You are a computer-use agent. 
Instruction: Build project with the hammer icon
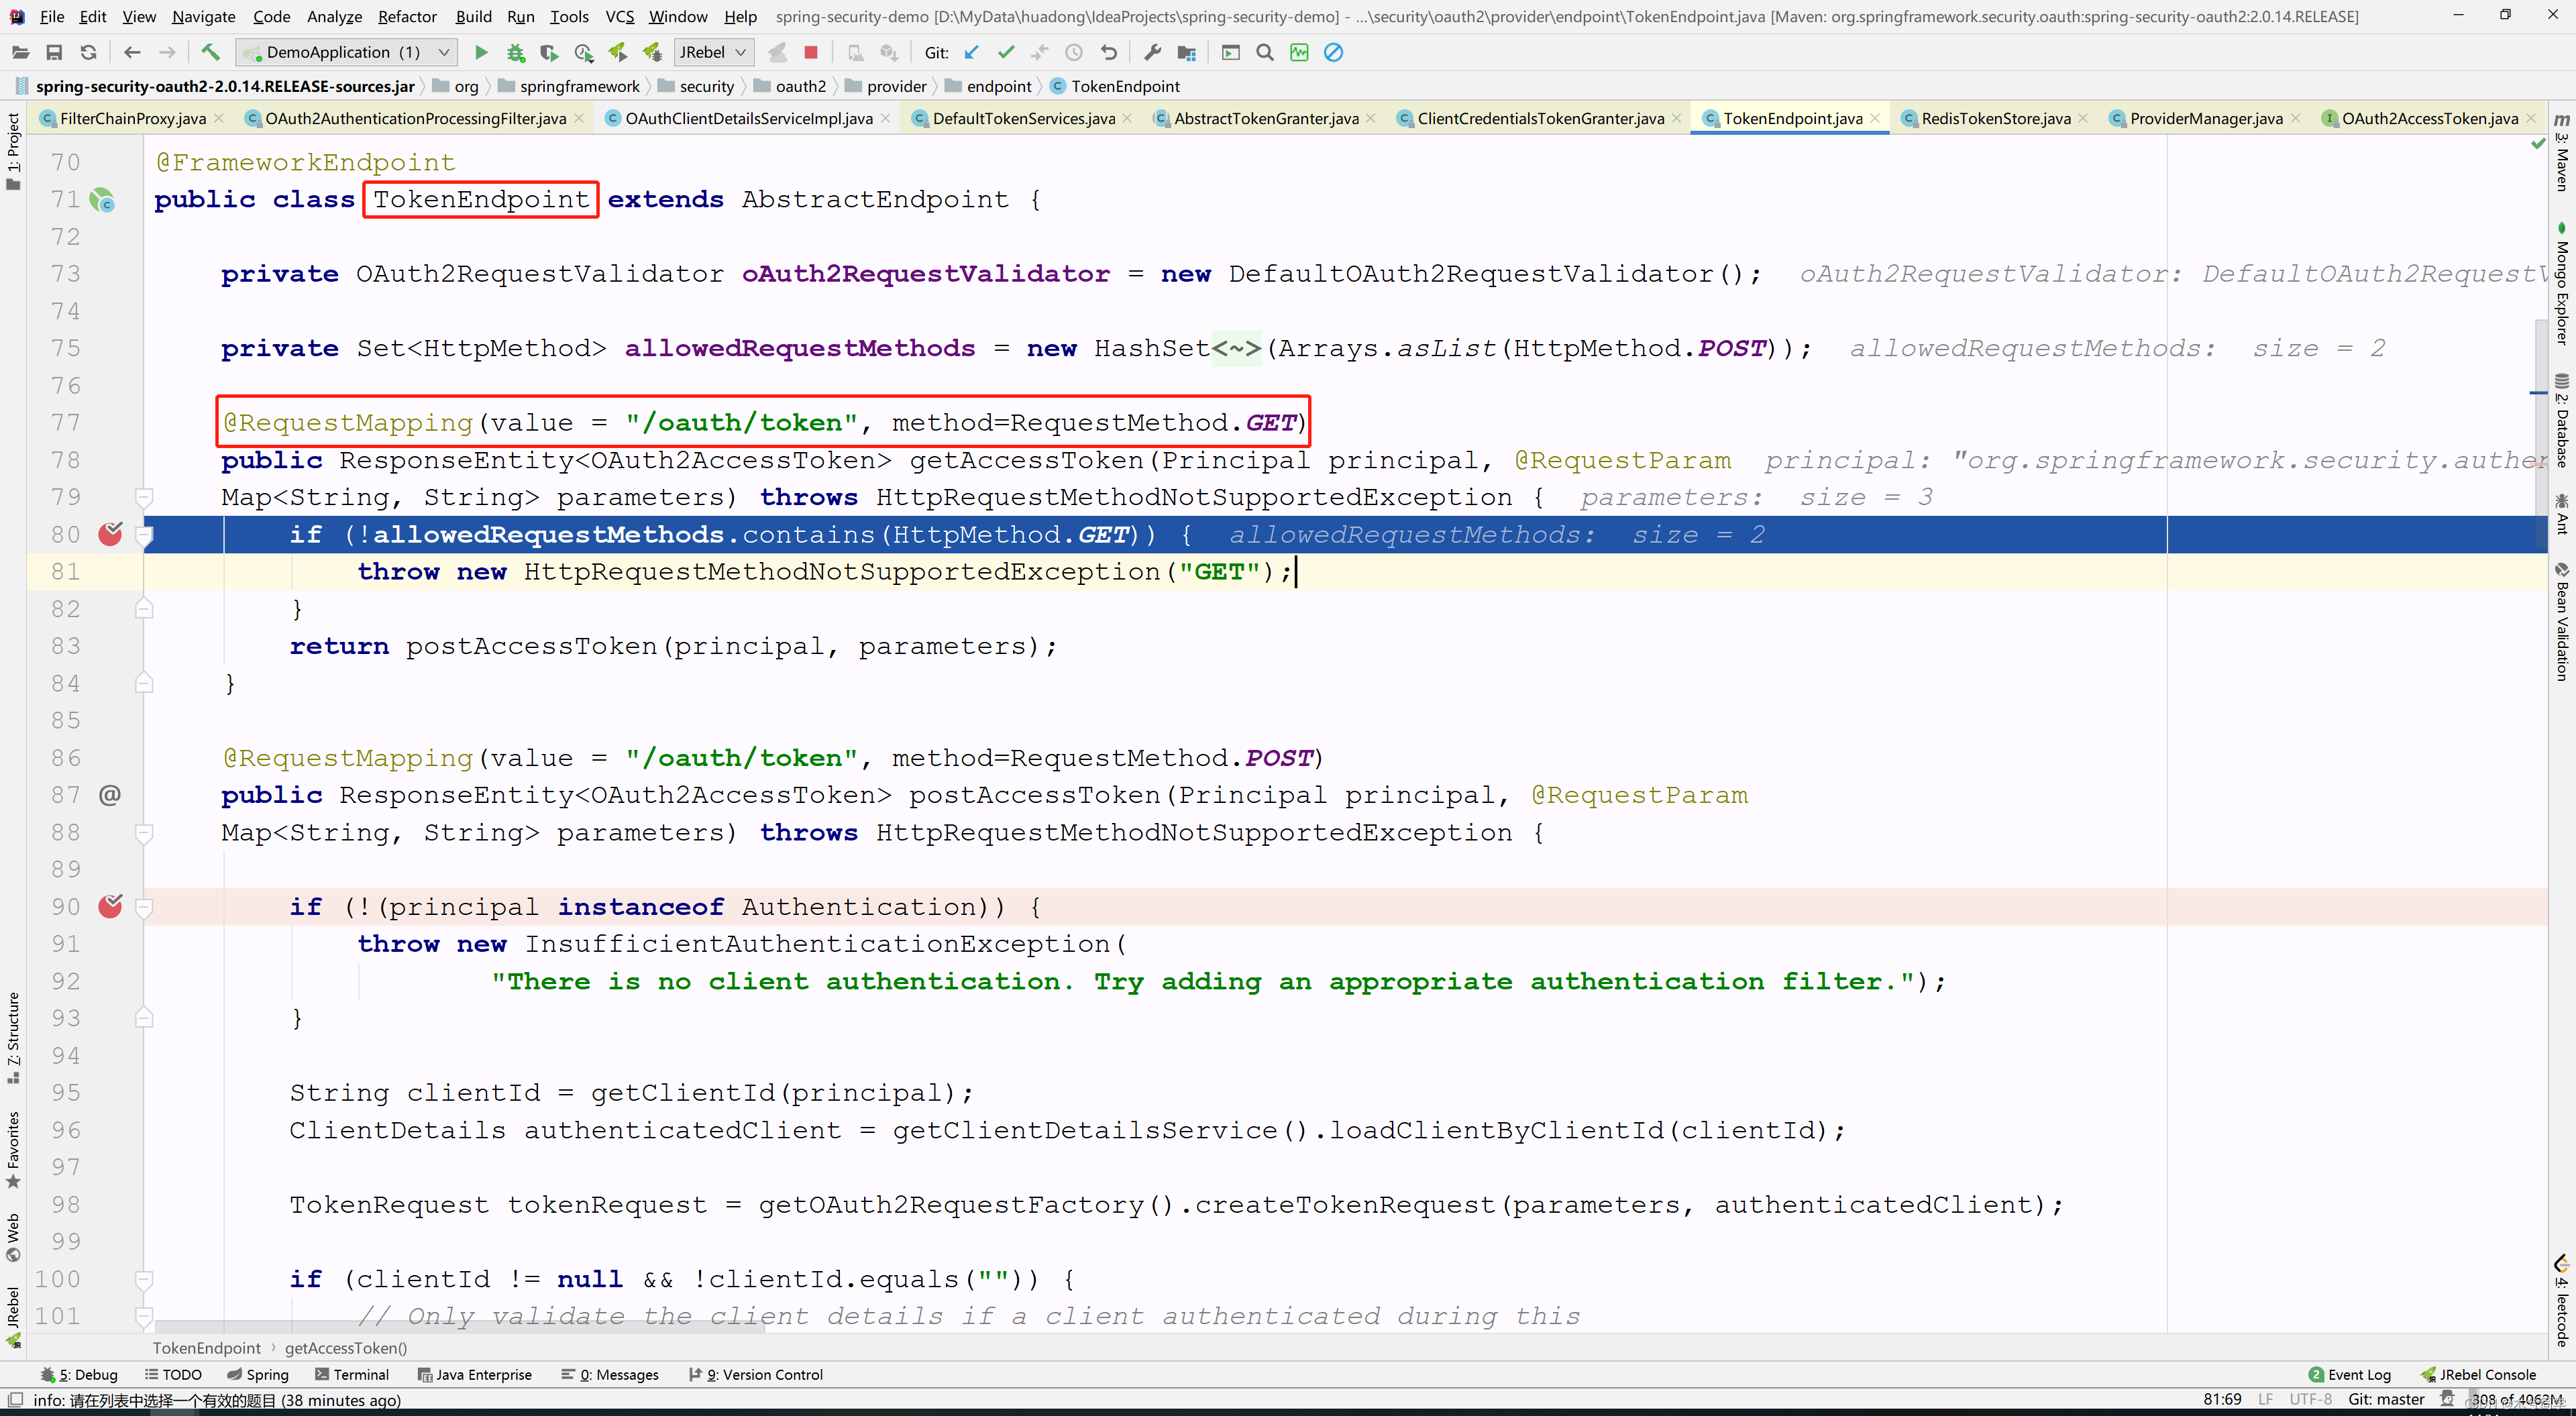coord(210,53)
